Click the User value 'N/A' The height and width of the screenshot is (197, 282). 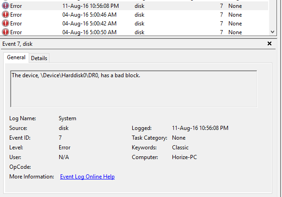pyautogui.click(x=64, y=157)
